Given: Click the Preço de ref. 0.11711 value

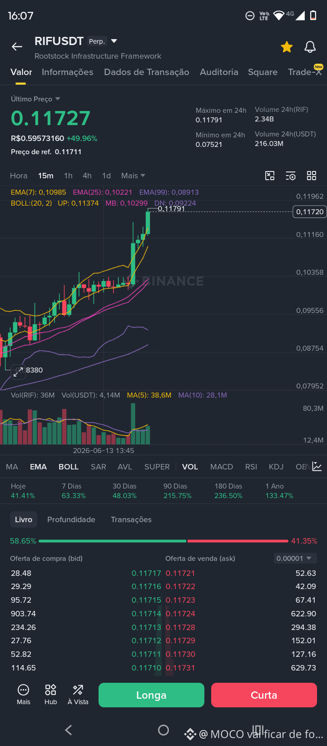Looking at the screenshot, I should pyautogui.click(x=46, y=151).
